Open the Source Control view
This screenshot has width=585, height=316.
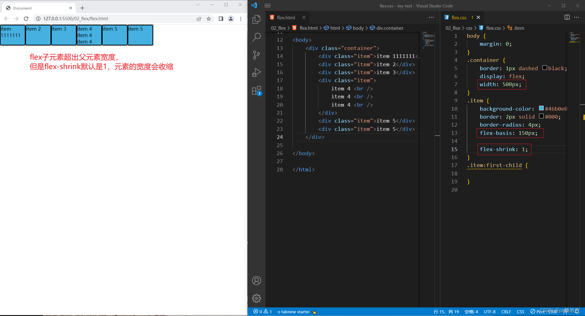coord(257,55)
